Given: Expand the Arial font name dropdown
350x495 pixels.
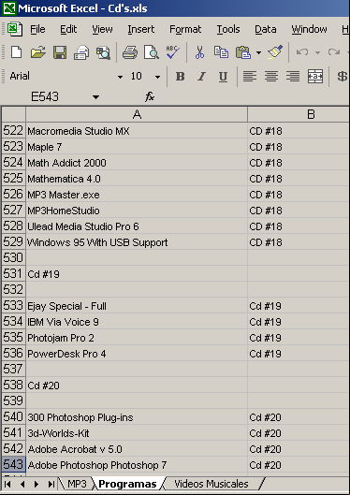Looking at the screenshot, I should (x=120, y=77).
